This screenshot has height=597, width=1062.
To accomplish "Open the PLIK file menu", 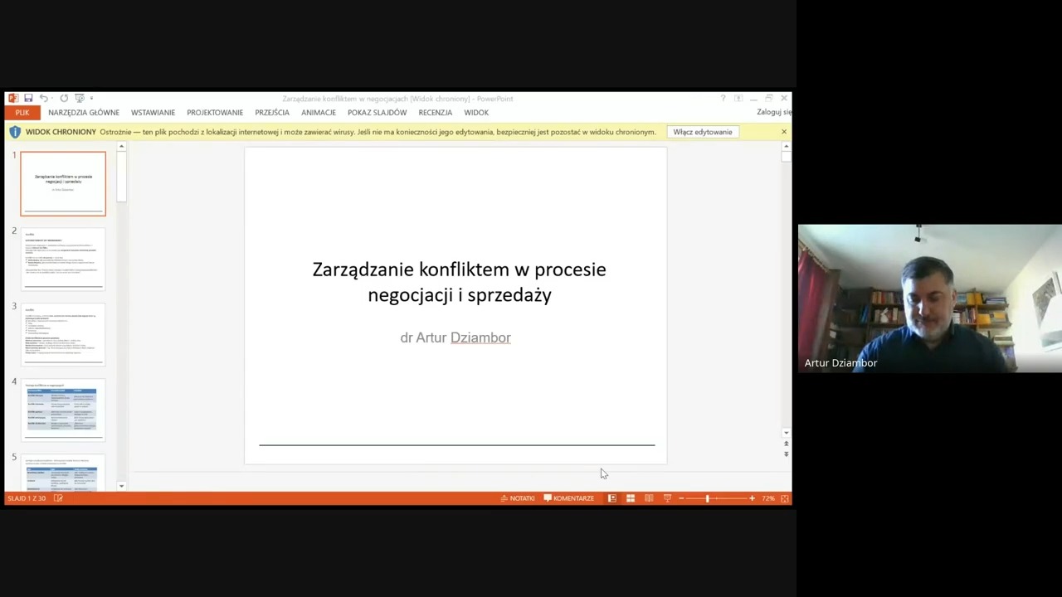I will 22,113.
